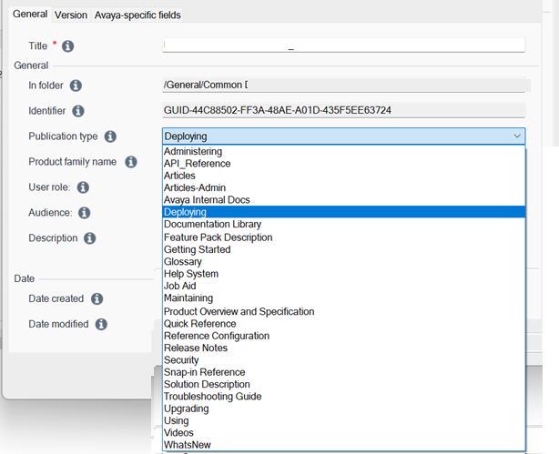Select highlighted Deploying list option

[x=343, y=212]
